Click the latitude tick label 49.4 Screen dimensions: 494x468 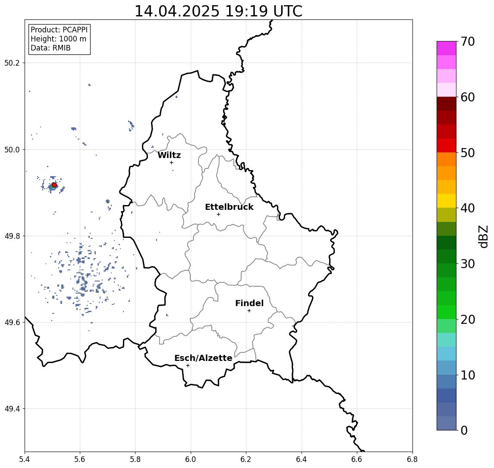pyautogui.click(x=12, y=409)
